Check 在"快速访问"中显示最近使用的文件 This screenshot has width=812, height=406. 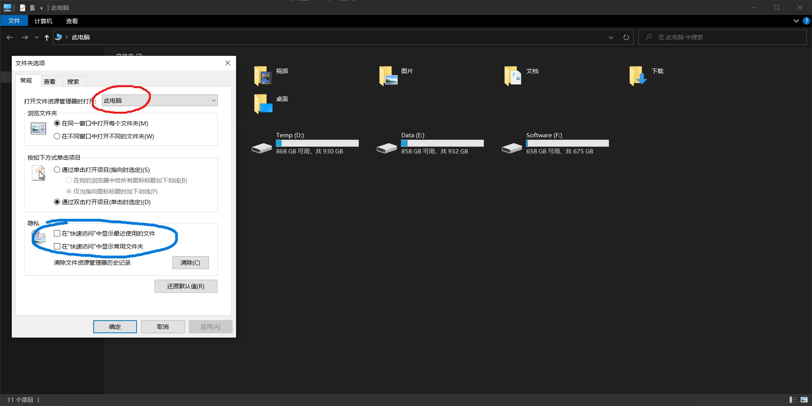[57, 233]
